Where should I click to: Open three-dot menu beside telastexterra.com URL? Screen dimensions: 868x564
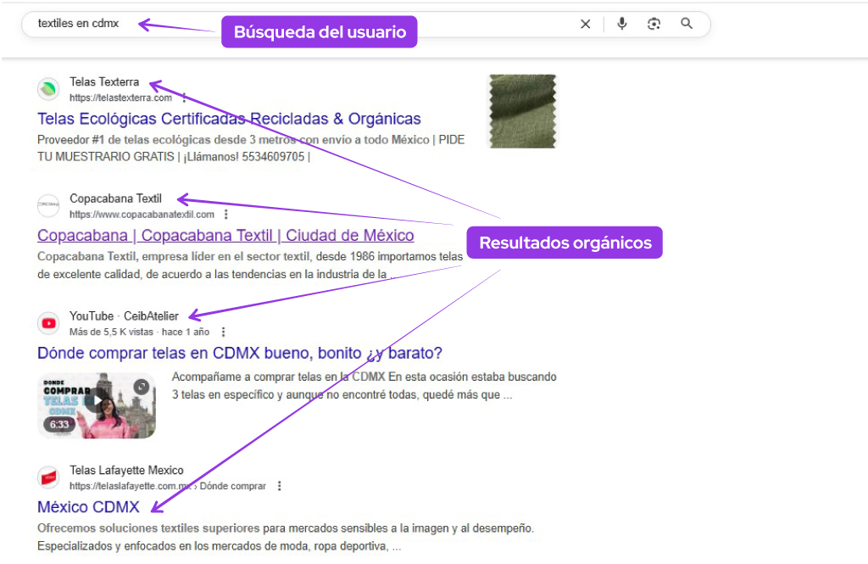point(184,98)
